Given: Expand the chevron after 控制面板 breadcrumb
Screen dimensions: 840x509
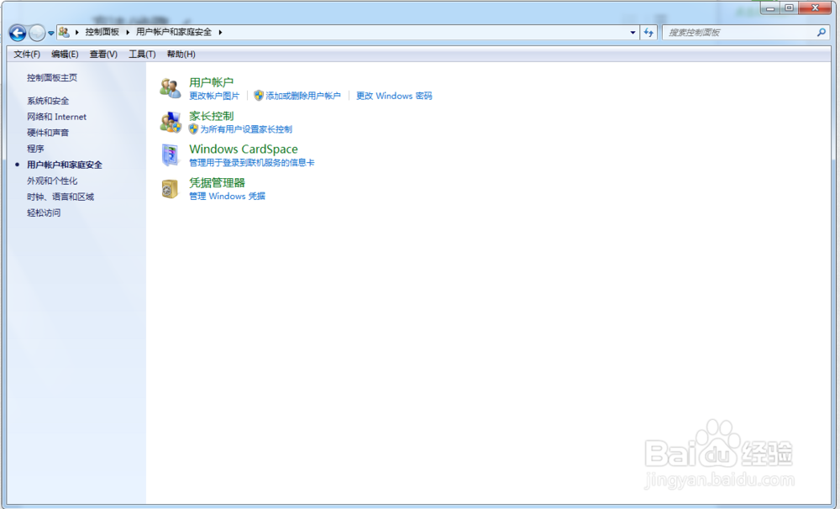Looking at the screenshot, I should coord(128,32).
